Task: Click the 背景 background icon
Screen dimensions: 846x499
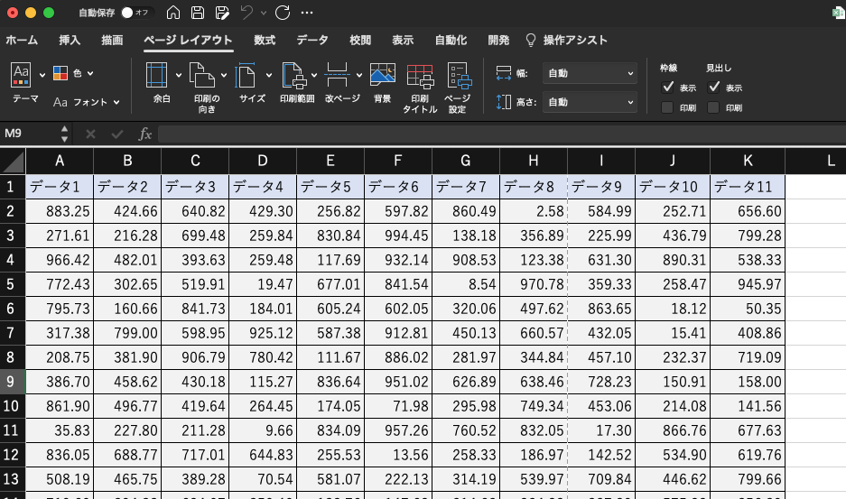Action: pyautogui.click(x=383, y=76)
